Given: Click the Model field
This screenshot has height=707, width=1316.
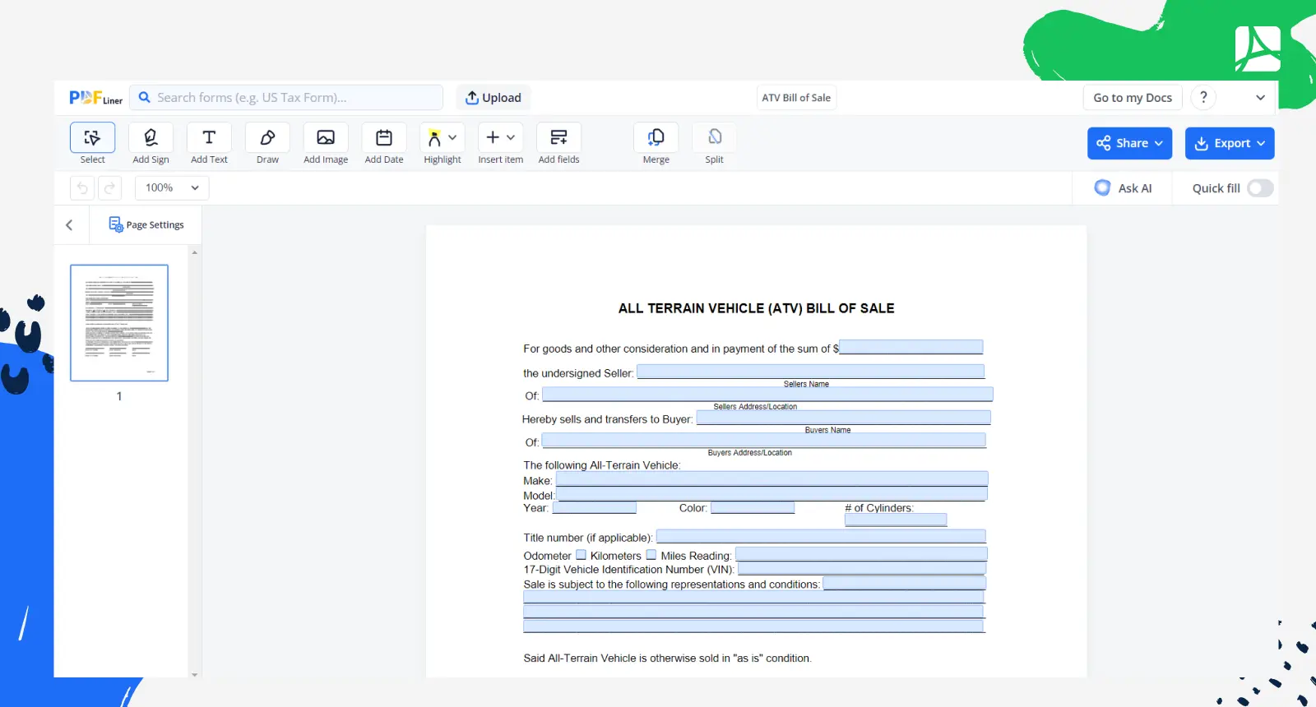Looking at the screenshot, I should [x=772, y=493].
